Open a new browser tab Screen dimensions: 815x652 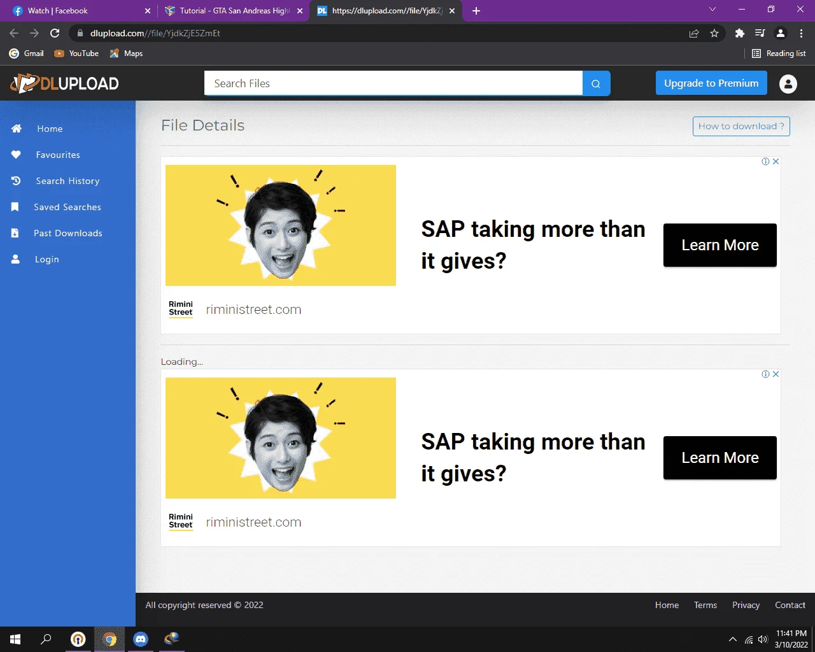(x=476, y=11)
